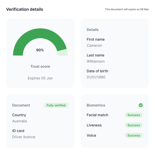
Task: Click the date of birth 01/01/1990
Action: [96, 77]
